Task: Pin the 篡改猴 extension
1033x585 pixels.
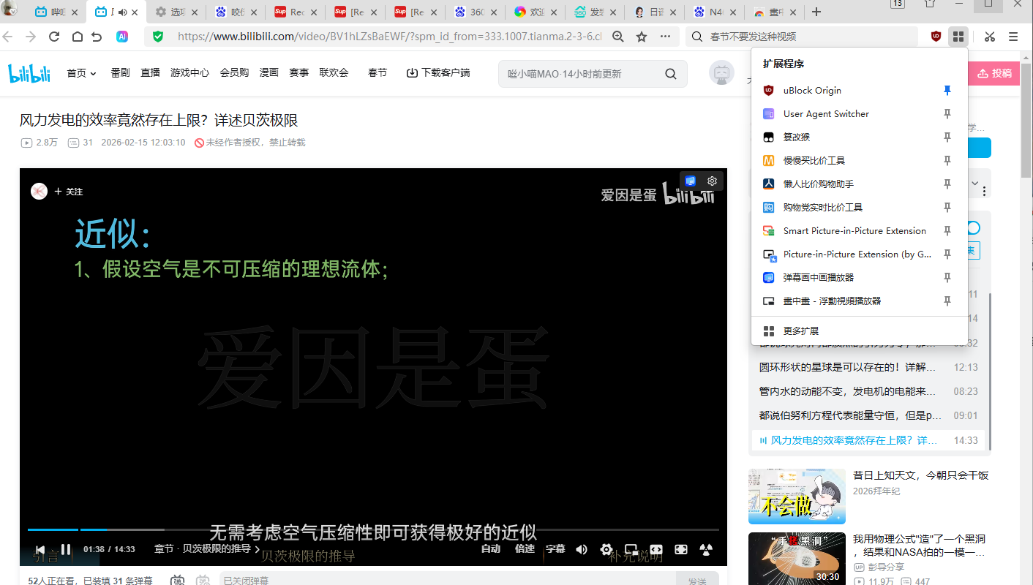Action: point(947,137)
